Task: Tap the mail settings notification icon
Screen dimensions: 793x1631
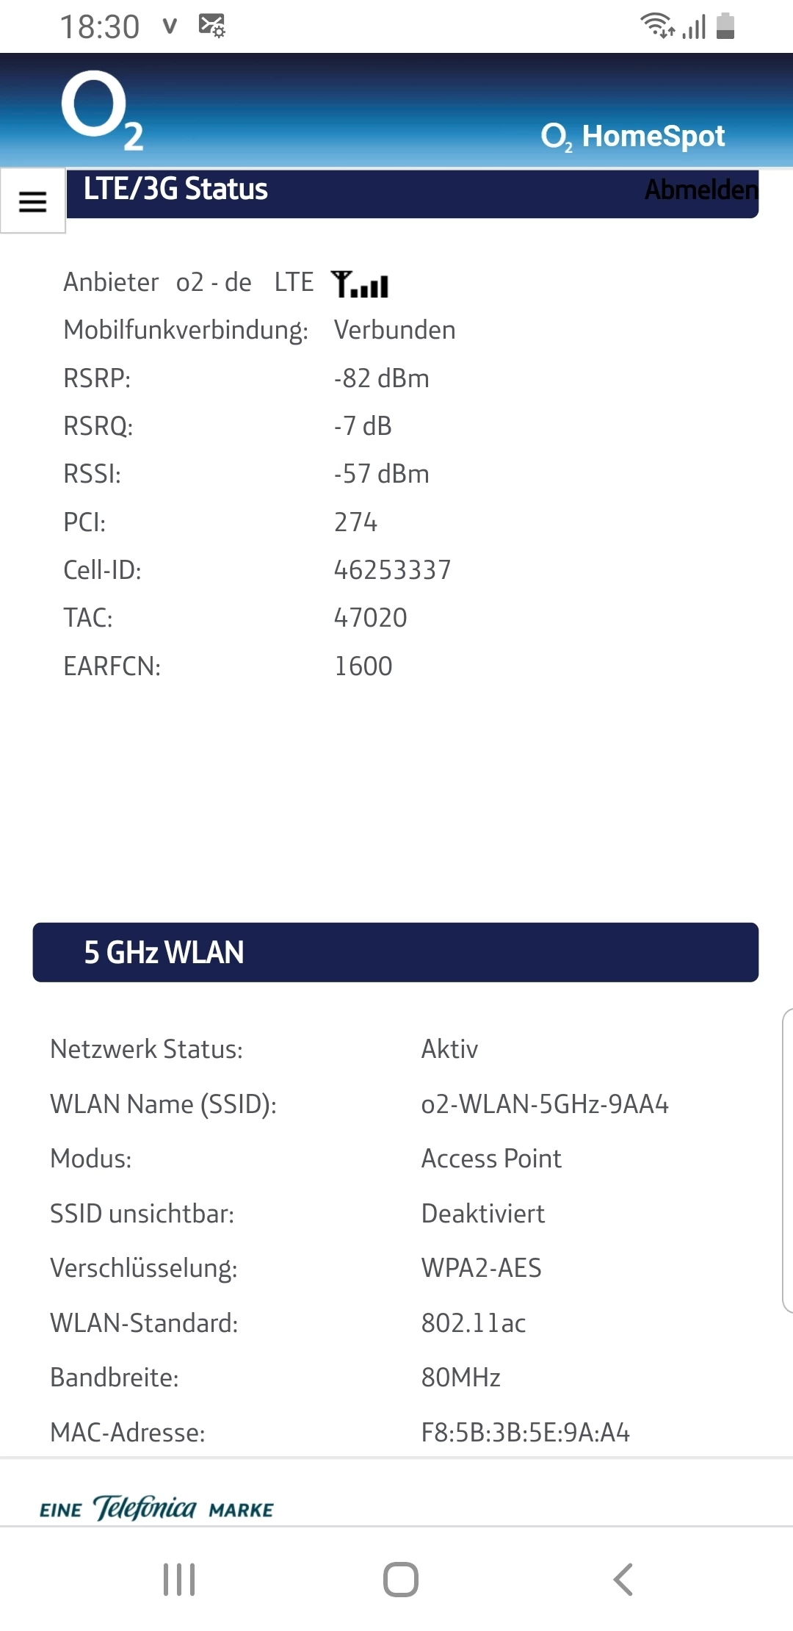Action: pos(212,26)
